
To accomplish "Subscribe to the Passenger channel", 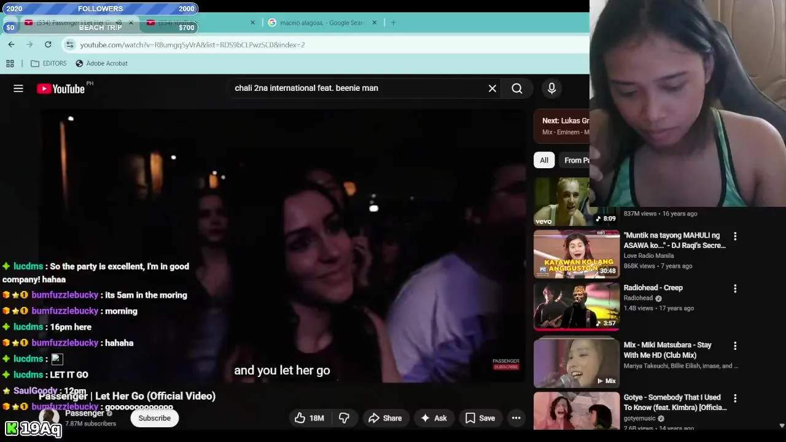I will pyautogui.click(x=154, y=418).
